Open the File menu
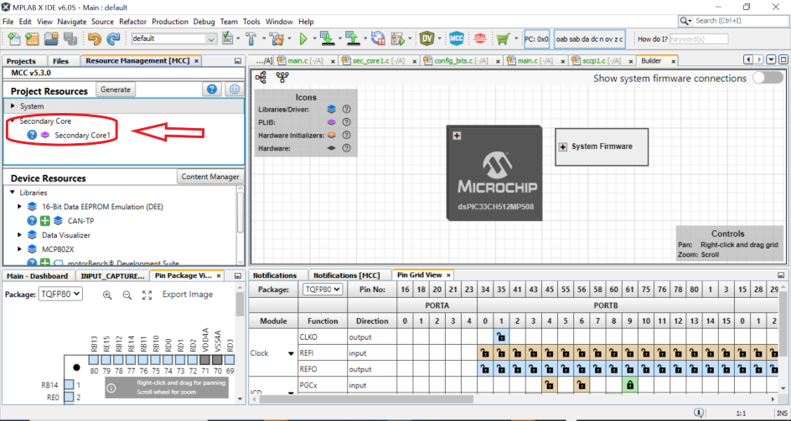The width and height of the screenshot is (791, 421). point(8,22)
